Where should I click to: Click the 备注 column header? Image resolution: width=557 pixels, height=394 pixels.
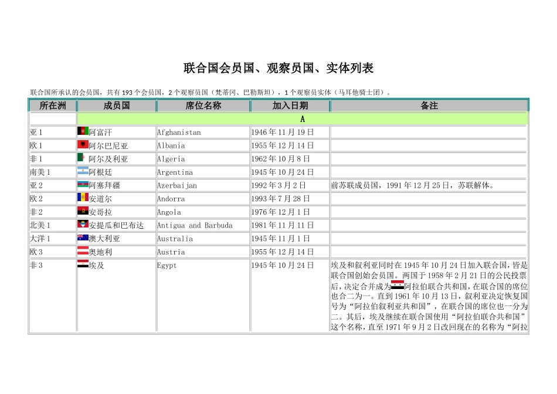pos(429,106)
